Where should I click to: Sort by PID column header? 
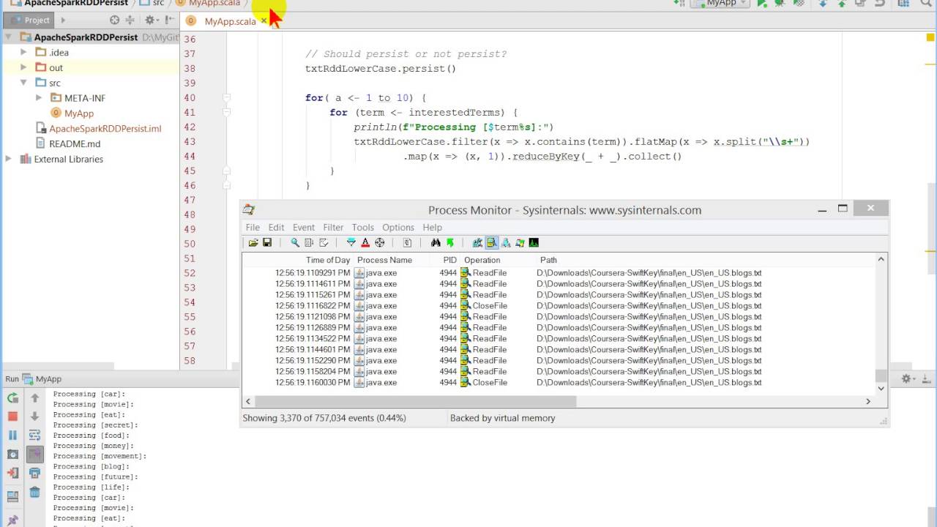click(x=449, y=260)
